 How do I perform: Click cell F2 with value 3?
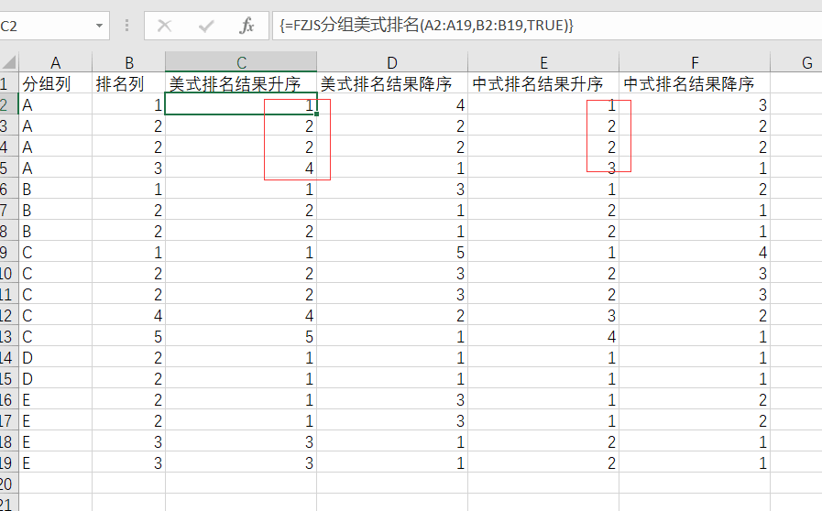[695, 104]
